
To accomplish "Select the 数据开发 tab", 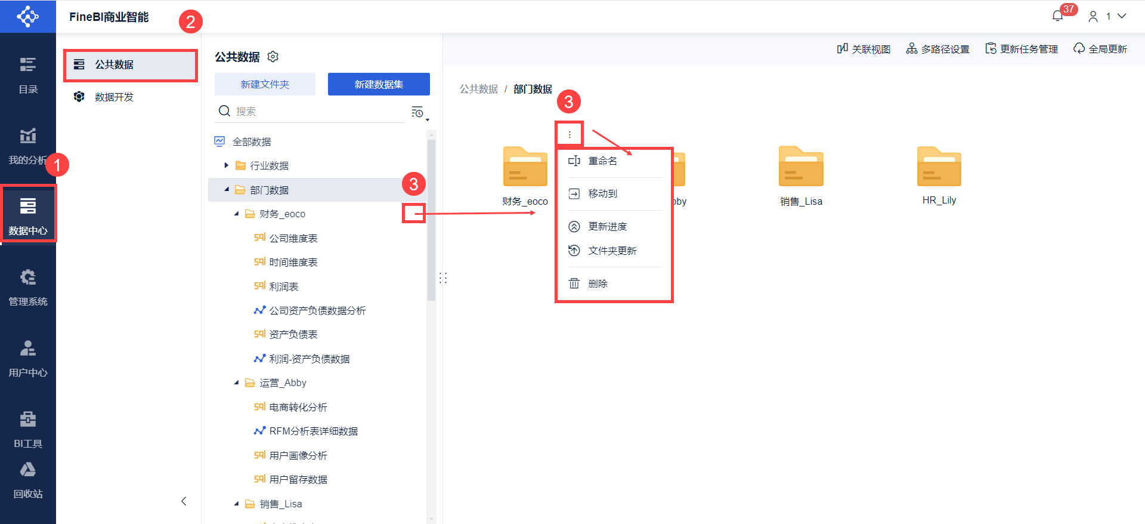I will point(131,97).
